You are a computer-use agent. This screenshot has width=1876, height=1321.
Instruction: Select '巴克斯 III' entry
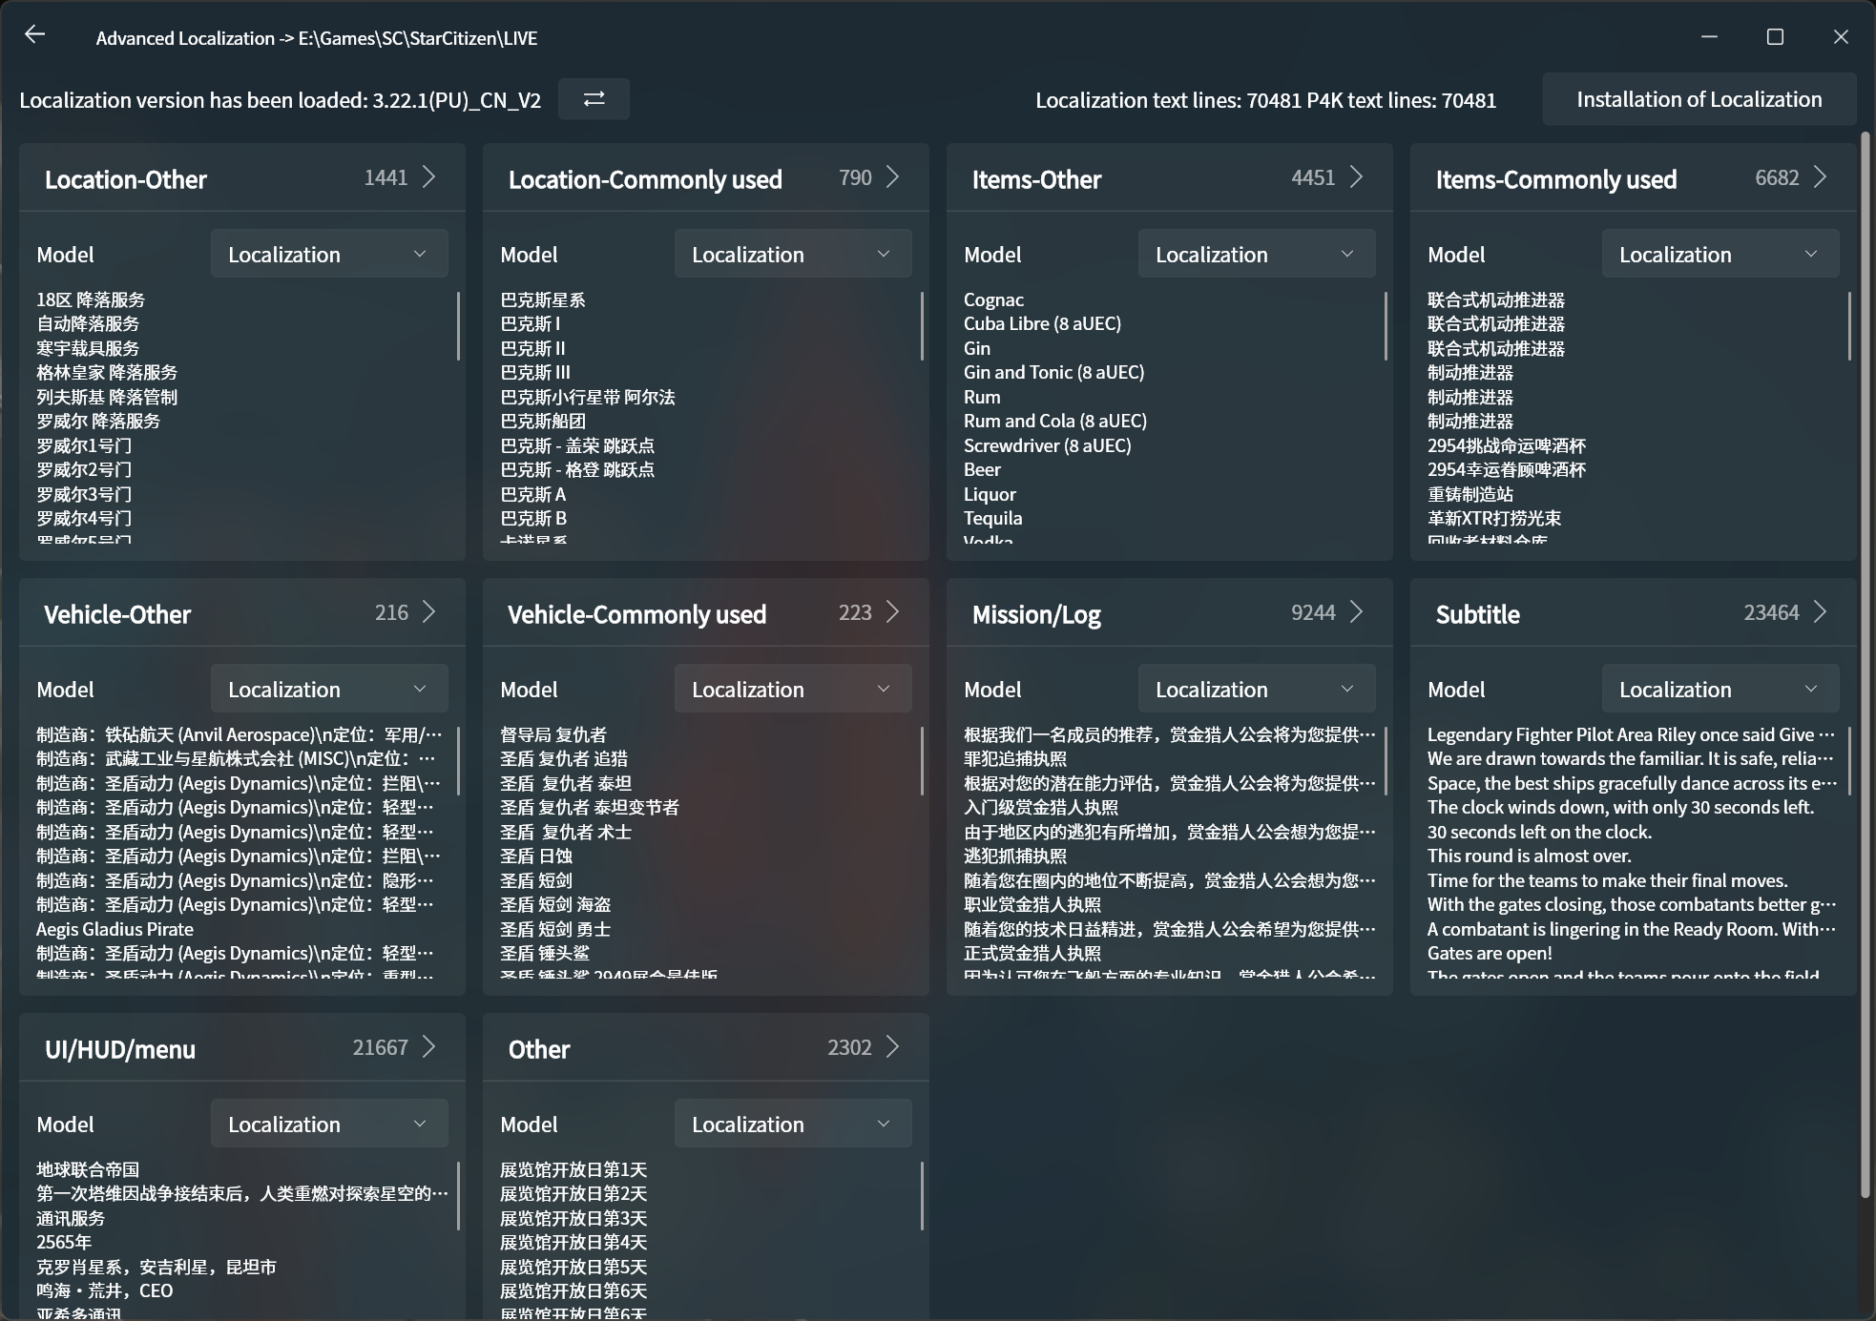tap(535, 372)
